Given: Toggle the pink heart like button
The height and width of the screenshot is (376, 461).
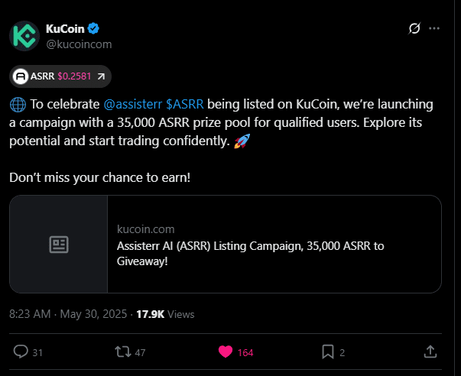Looking at the screenshot, I should click(x=226, y=352).
